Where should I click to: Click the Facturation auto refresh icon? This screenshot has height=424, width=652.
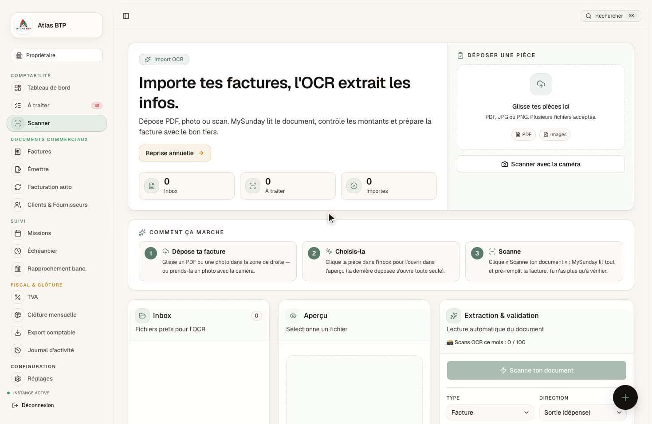coord(18,187)
